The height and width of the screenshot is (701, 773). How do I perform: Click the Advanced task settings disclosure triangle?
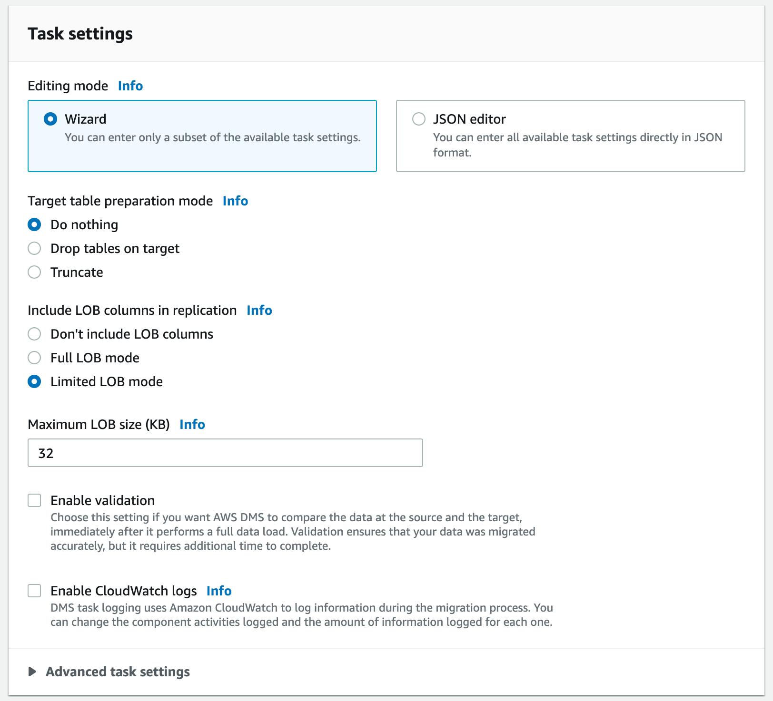pyautogui.click(x=32, y=672)
